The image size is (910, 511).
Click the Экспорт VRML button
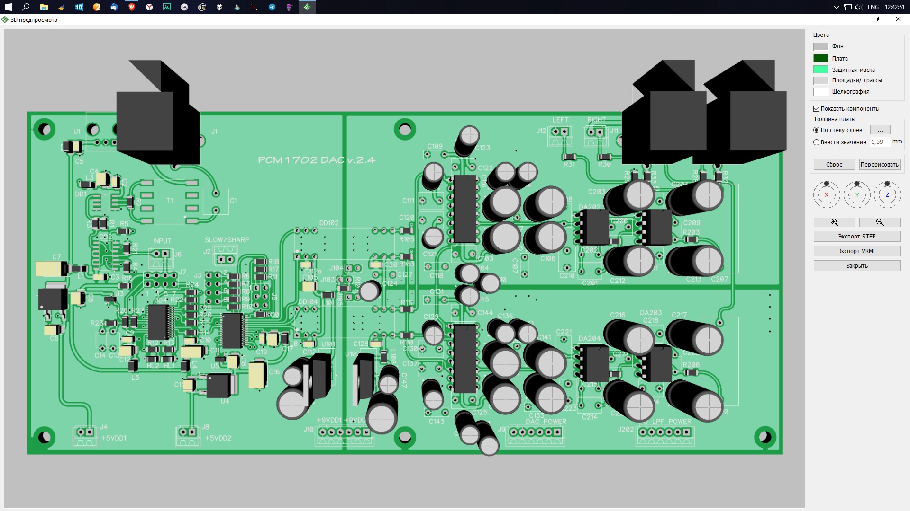click(x=857, y=251)
